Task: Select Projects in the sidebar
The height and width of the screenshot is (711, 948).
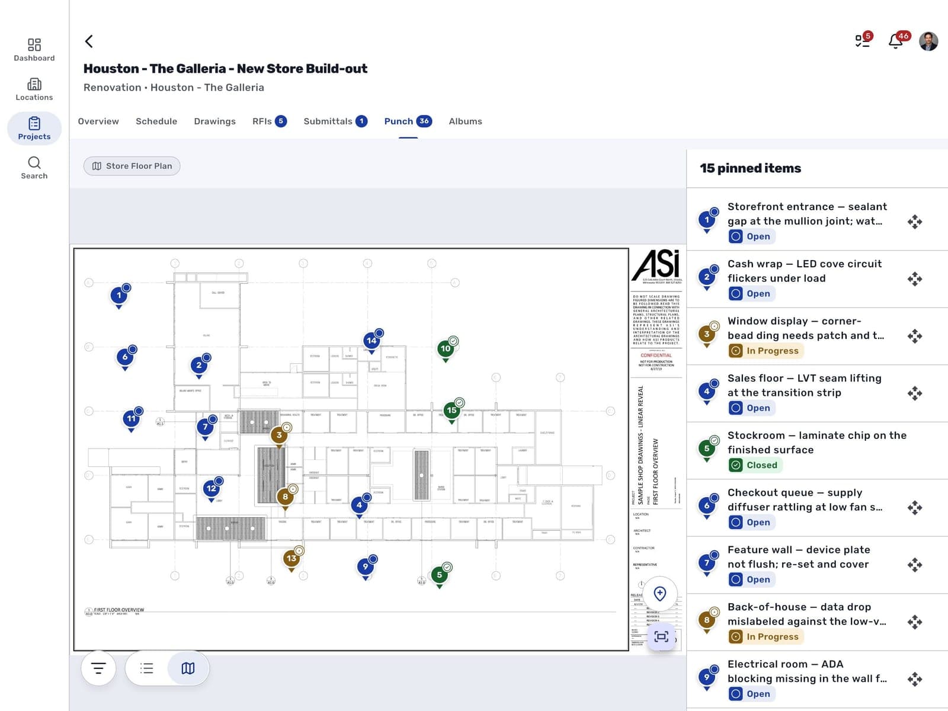Action: (34, 129)
